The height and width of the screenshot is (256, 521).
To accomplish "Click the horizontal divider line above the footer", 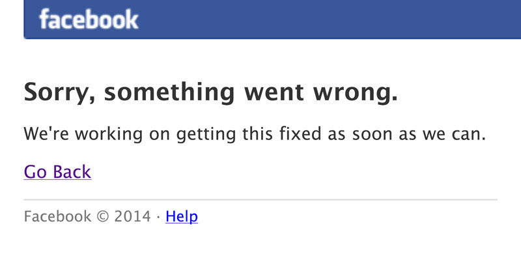I will coord(260,200).
